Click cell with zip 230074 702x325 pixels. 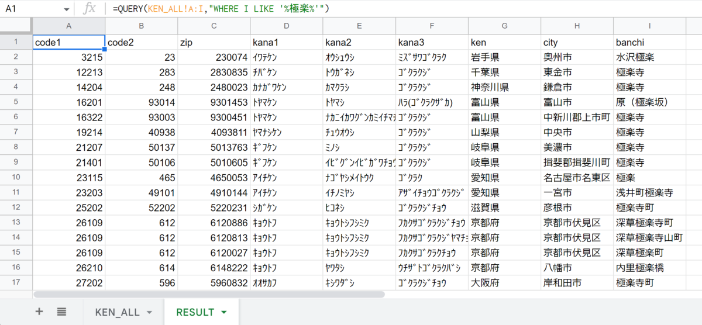214,57
